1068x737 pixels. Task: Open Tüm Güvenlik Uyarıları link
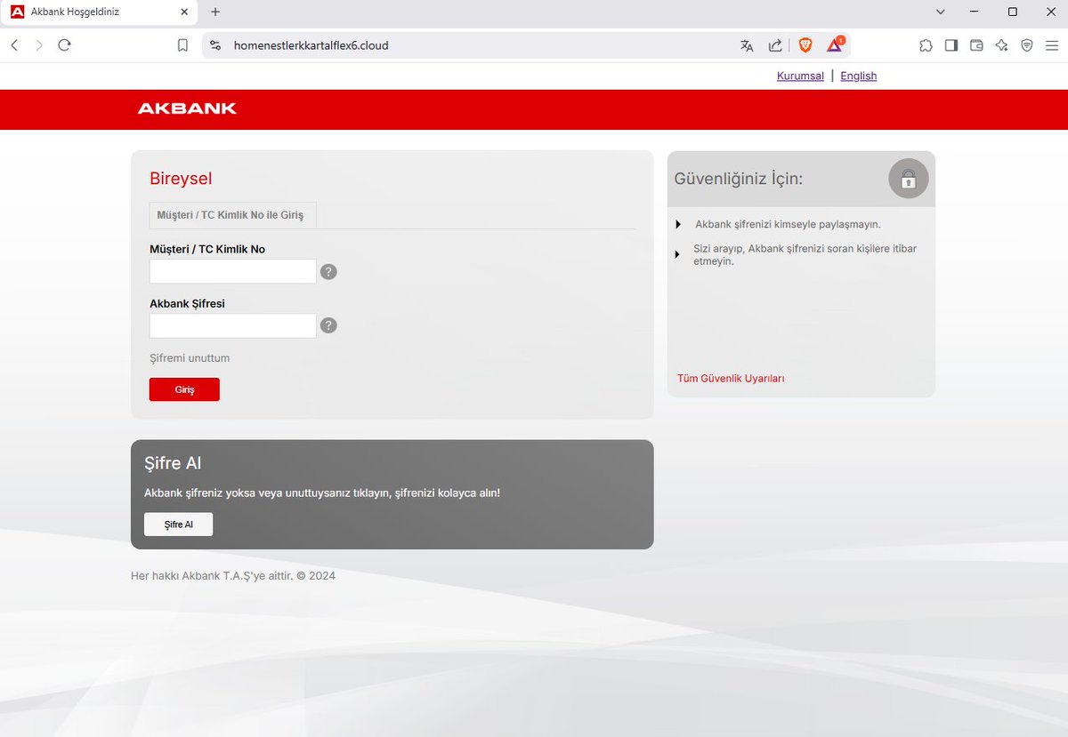pyautogui.click(x=731, y=379)
